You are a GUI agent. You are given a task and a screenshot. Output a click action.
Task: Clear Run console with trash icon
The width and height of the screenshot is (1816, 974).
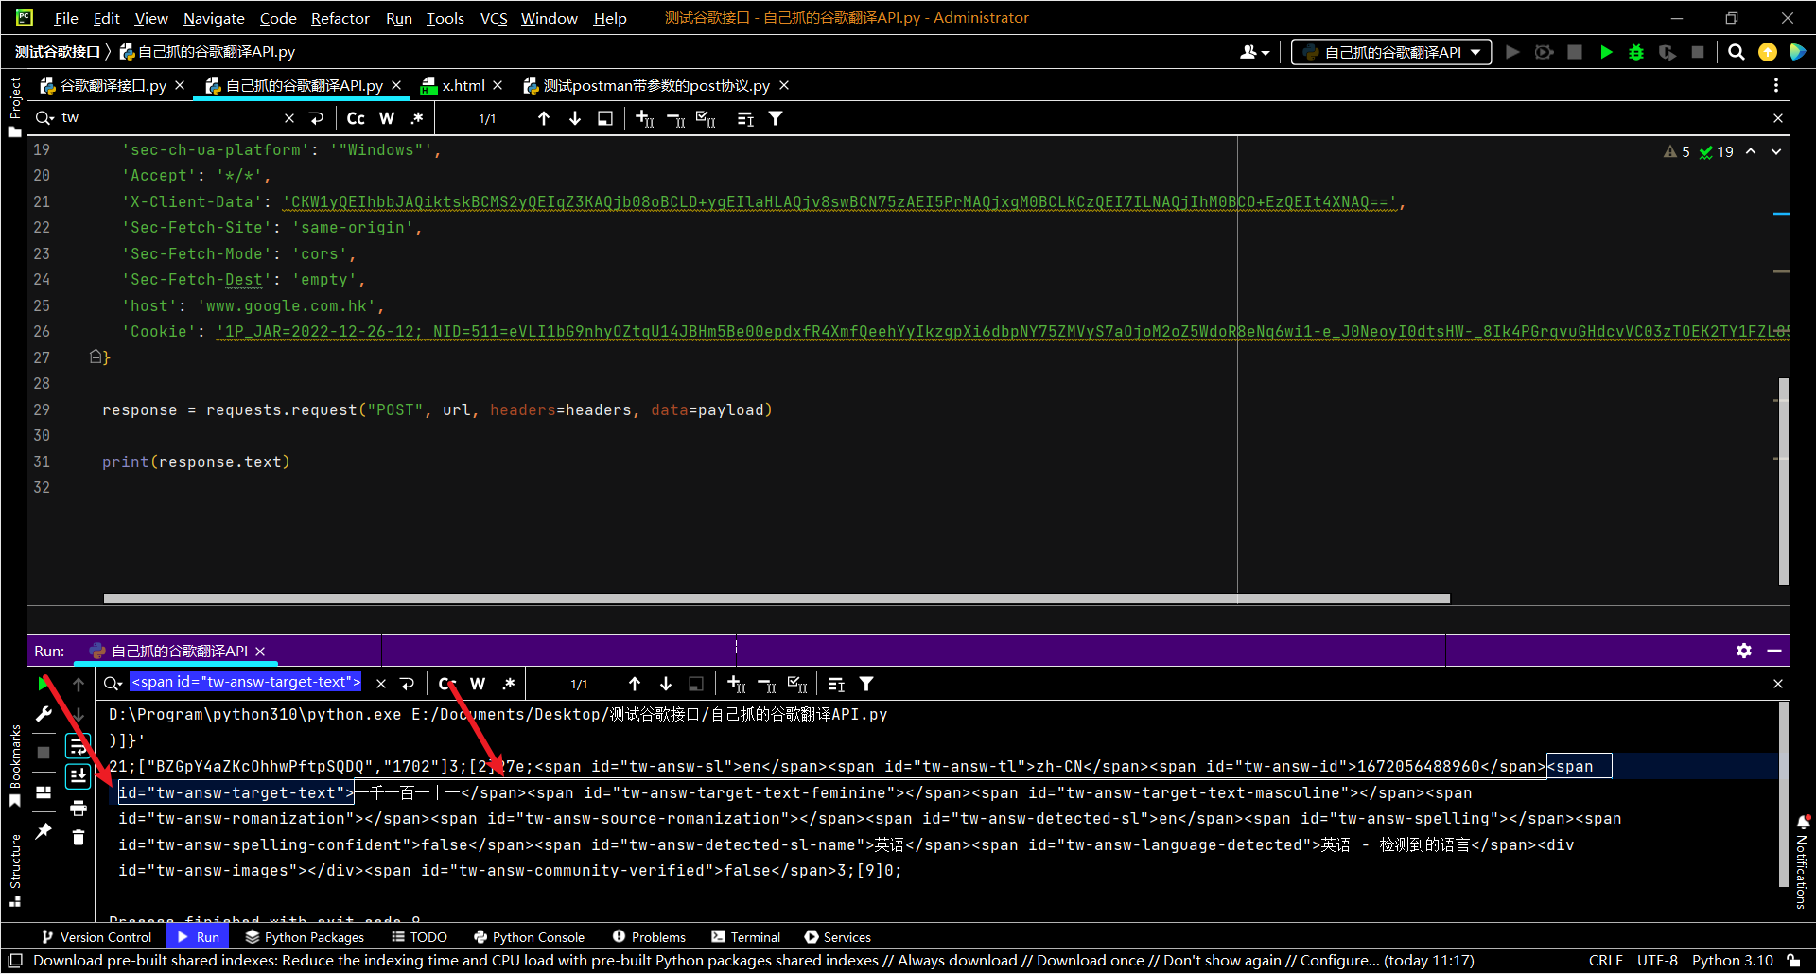(79, 837)
